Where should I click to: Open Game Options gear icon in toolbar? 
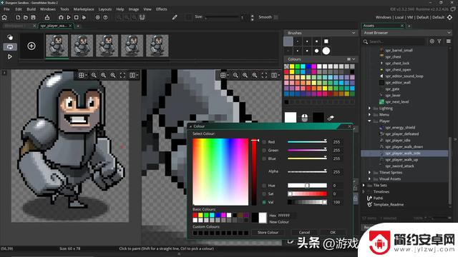(98, 17)
